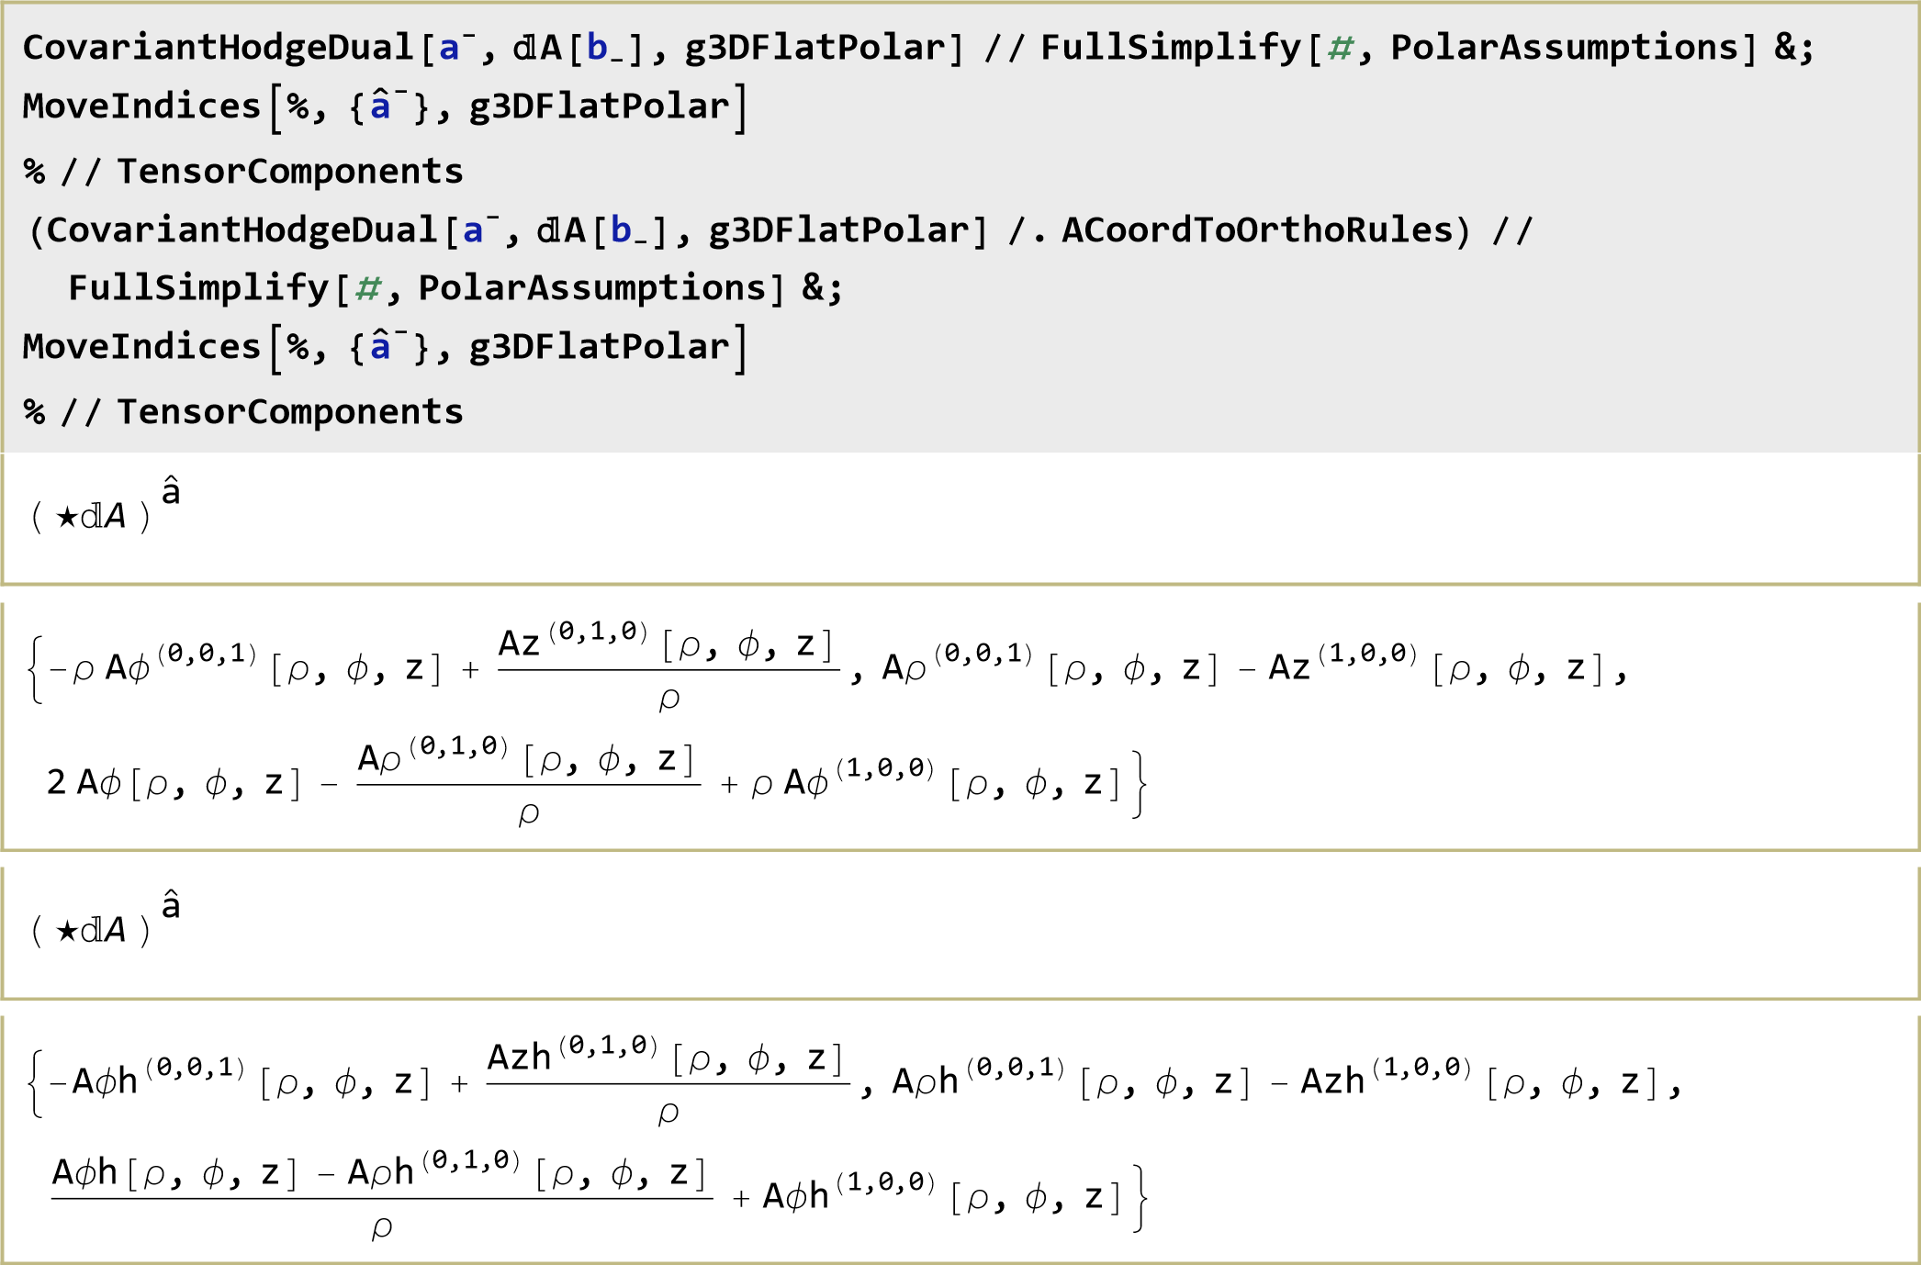Click the 2 Aϕ[ρ, ϕ, z] term
The width and height of the screenshot is (1921, 1265).
[x=174, y=783]
